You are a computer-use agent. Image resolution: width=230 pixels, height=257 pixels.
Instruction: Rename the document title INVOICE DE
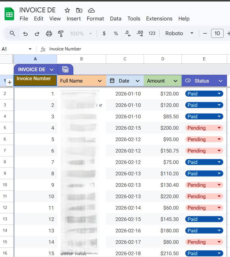(37, 10)
